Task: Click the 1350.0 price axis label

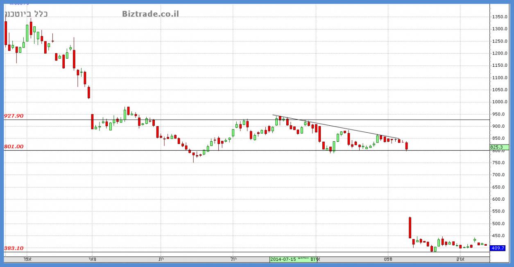Action: click(500, 17)
